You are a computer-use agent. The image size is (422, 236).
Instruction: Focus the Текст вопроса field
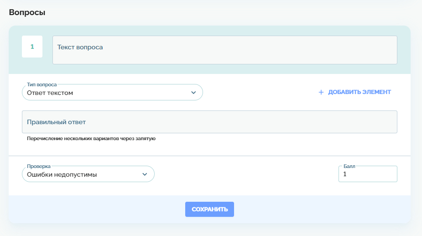pyautogui.click(x=224, y=50)
